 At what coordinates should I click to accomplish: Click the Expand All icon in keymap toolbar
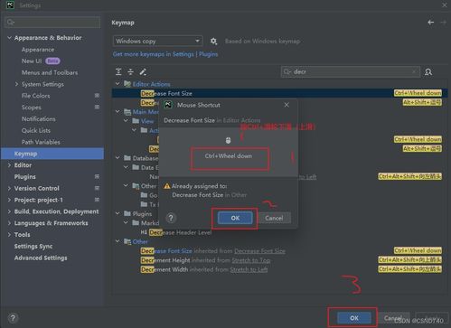click(118, 71)
